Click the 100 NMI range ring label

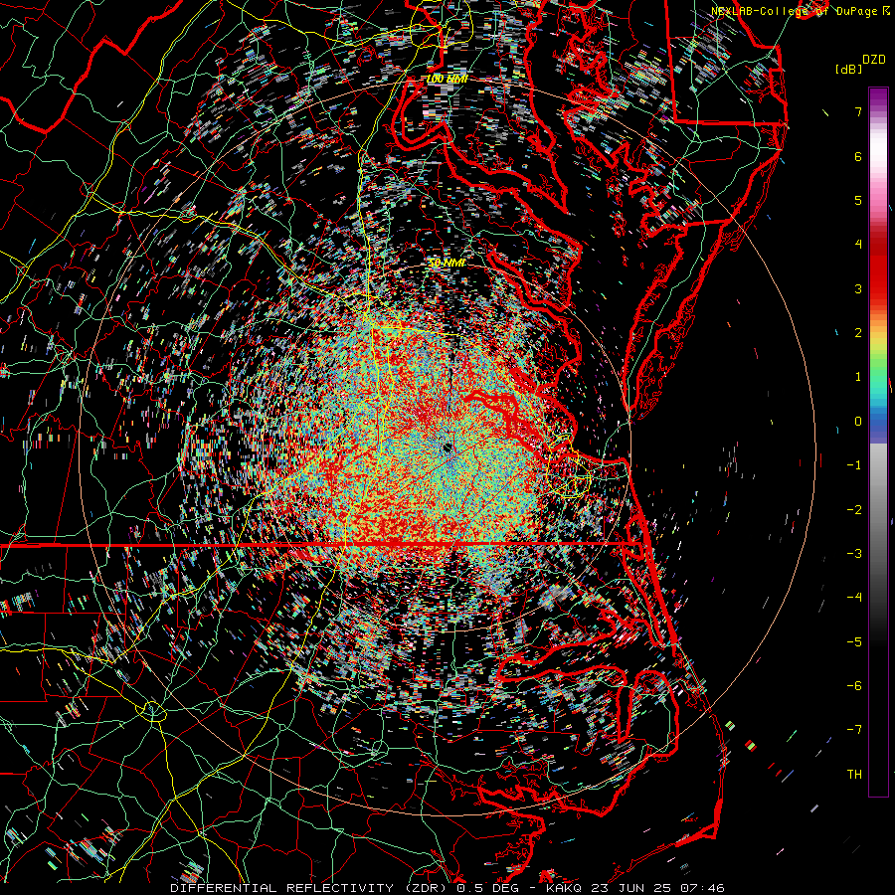pyautogui.click(x=447, y=79)
